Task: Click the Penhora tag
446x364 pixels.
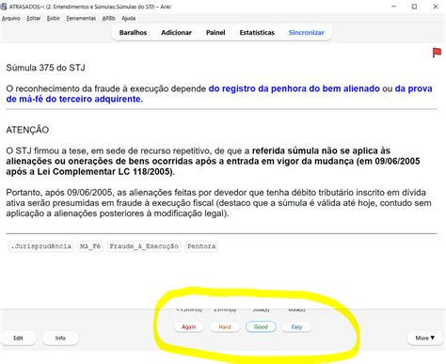Action: click(x=201, y=246)
